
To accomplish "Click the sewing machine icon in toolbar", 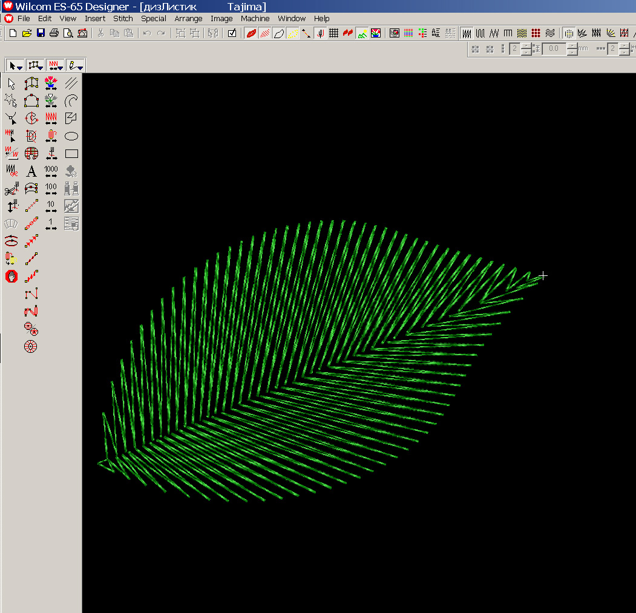I will click(82, 33).
